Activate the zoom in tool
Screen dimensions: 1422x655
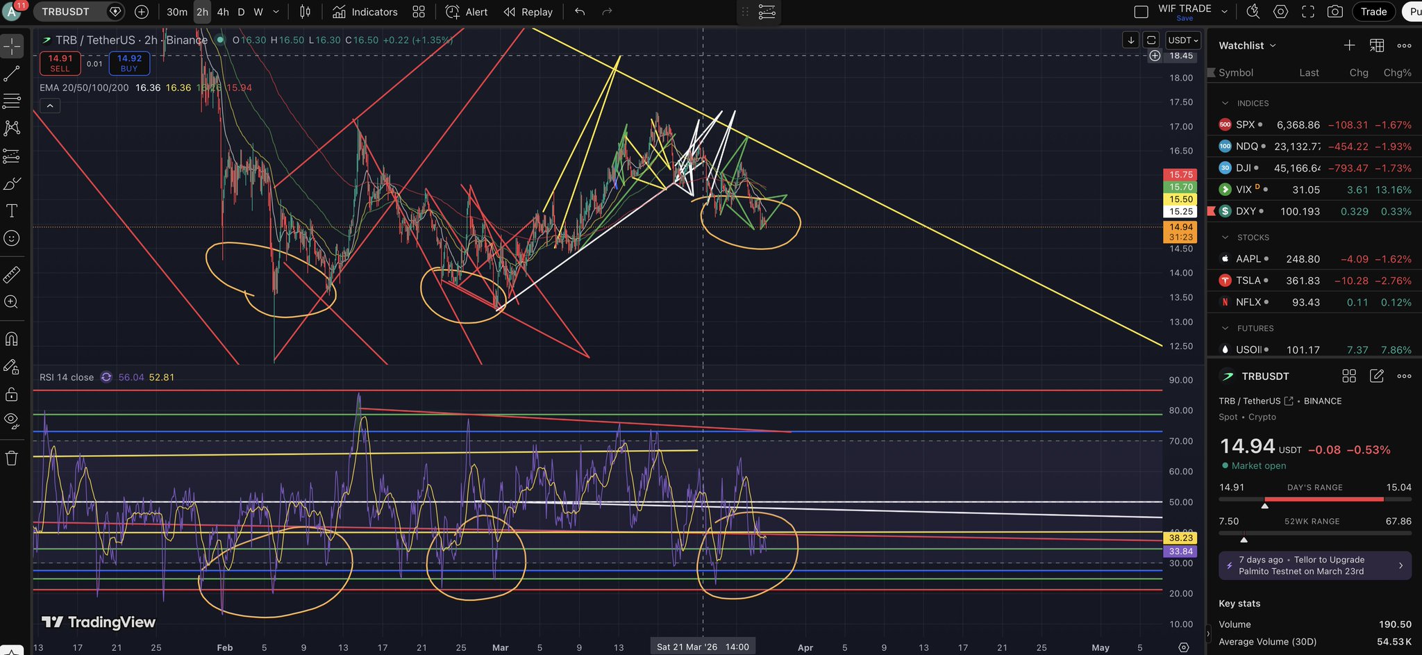click(12, 302)
